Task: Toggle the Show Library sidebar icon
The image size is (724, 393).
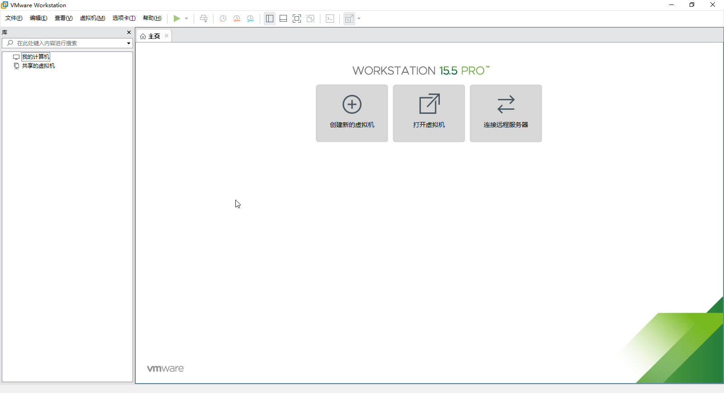Action: tap(270, 19)
